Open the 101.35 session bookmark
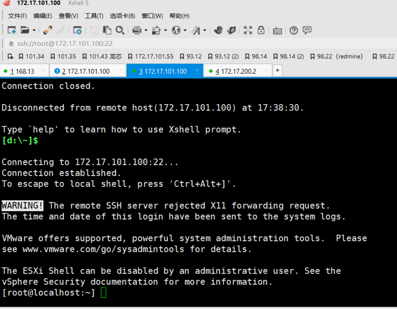The height and width of the screenshot is (309, 397). click(63, 57)
